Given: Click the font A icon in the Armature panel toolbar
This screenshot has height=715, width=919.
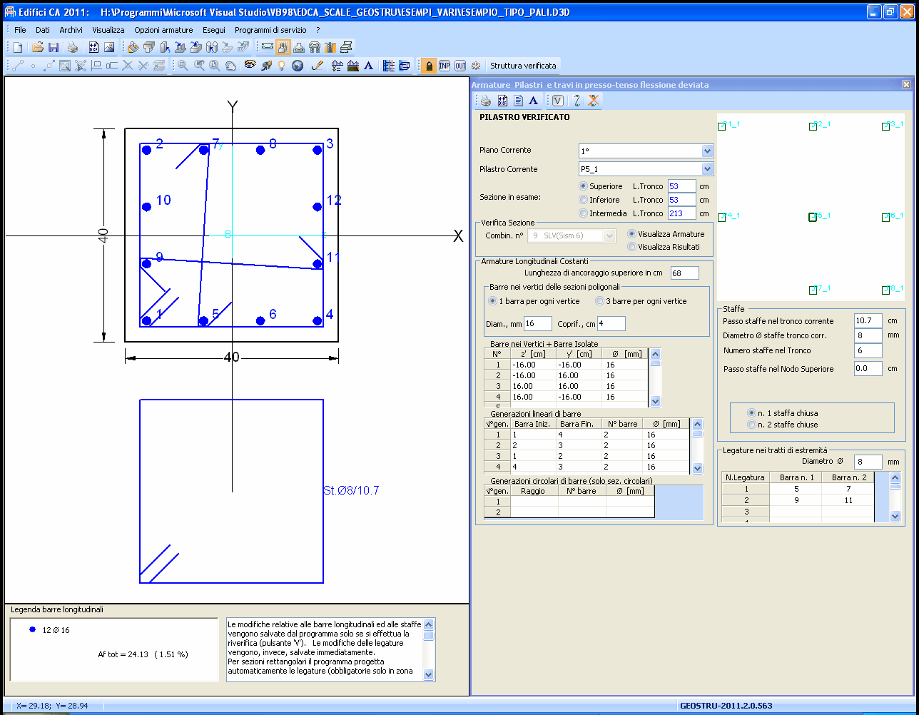Looking at the screenshot, I should click(x=533, y=101).
